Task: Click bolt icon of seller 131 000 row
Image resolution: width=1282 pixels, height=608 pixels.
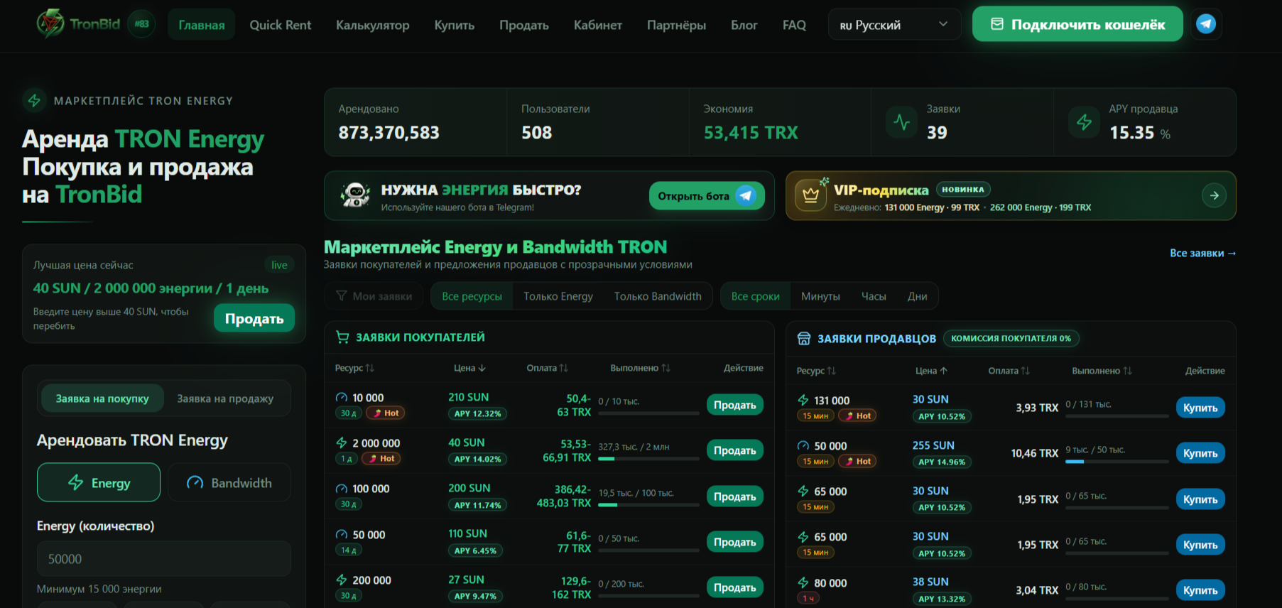Action: click(x=803, y=401)
